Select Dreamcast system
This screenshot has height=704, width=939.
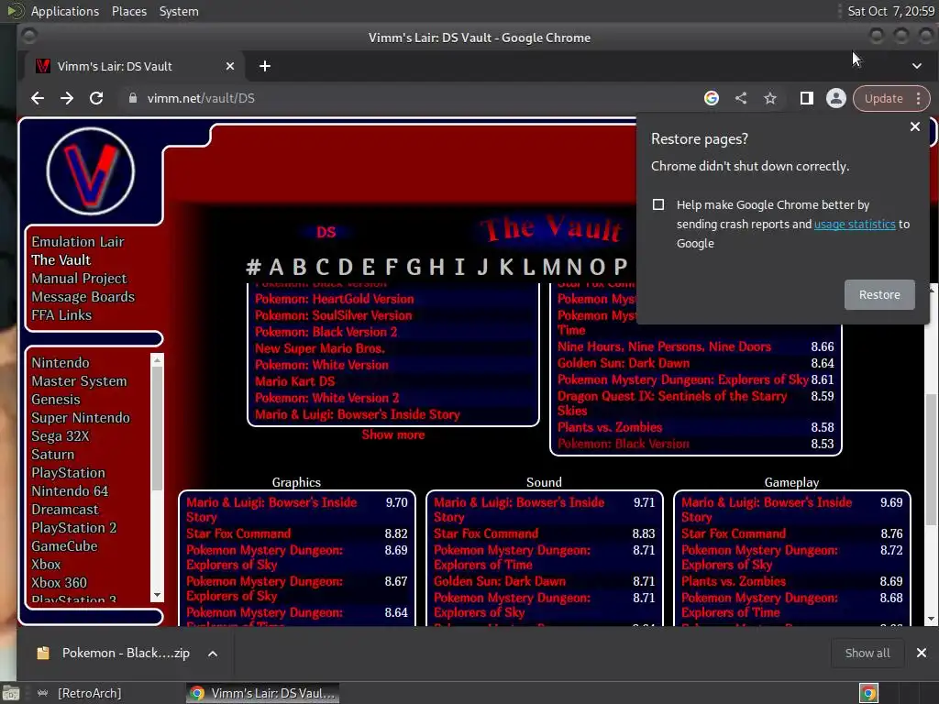[x=65, y=510]
